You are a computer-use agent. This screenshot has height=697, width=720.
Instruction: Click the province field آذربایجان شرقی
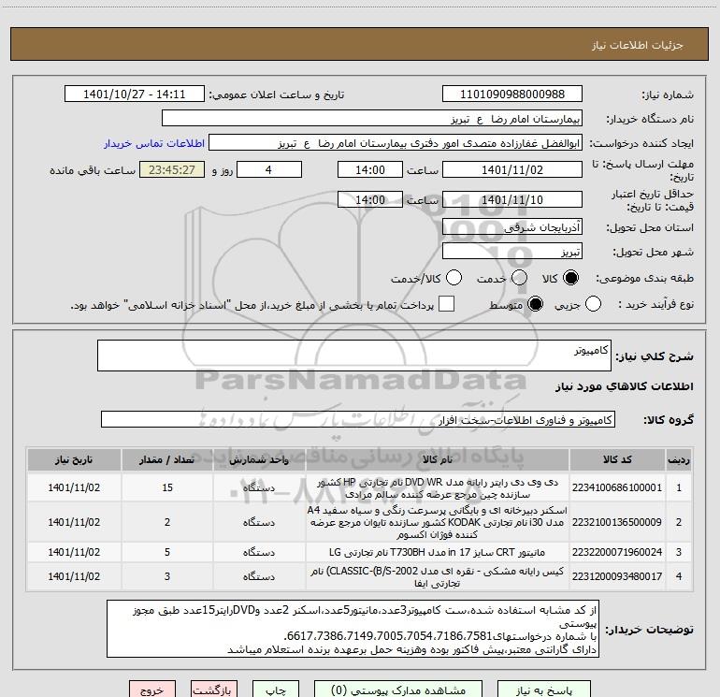tap(512, 227)
